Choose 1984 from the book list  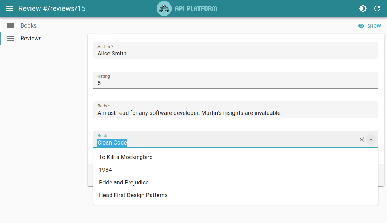point(105,170)
